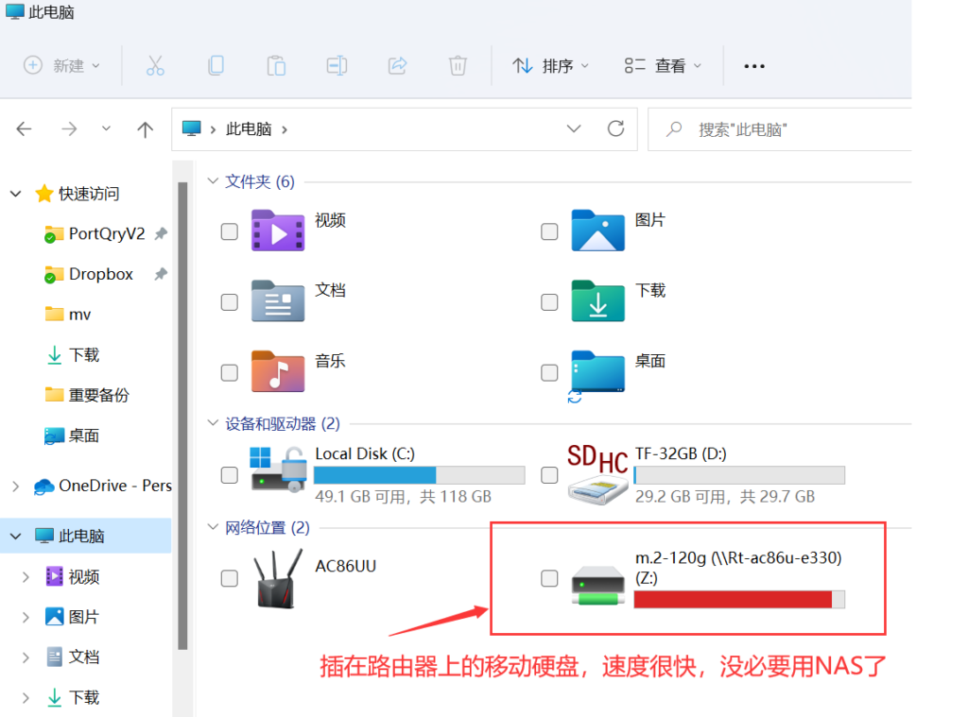The image size is (968, 717).
Task: Click the Paste clipboard icon
Action: pos(276,65)
